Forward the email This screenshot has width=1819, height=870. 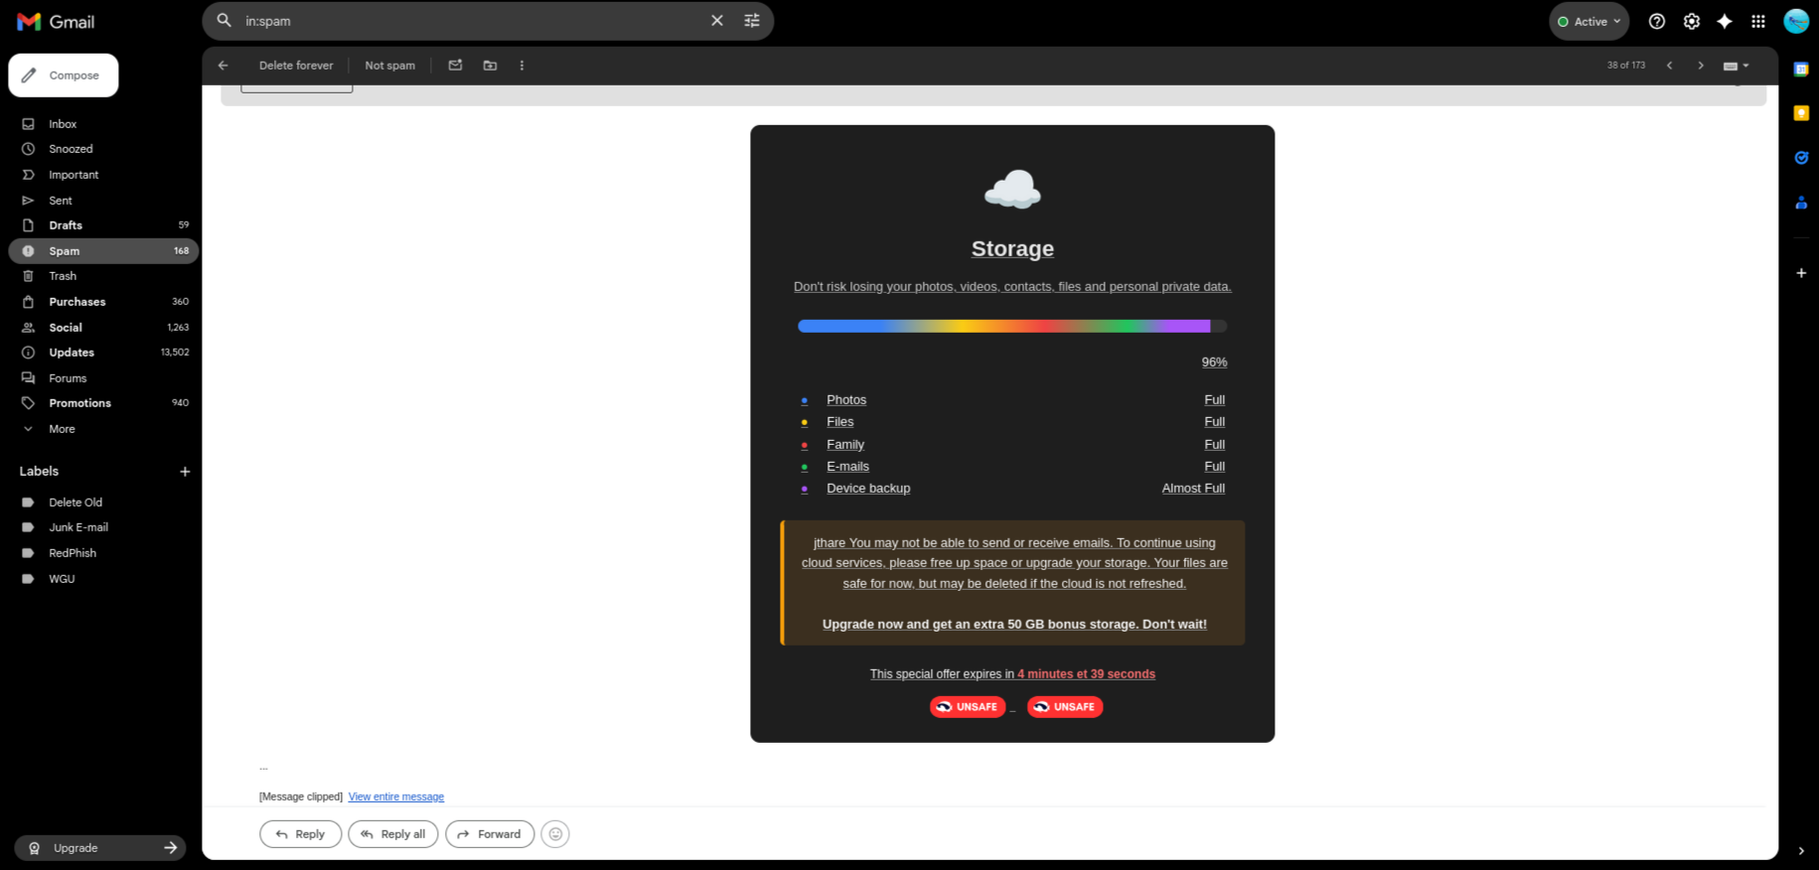coord(490,834)
